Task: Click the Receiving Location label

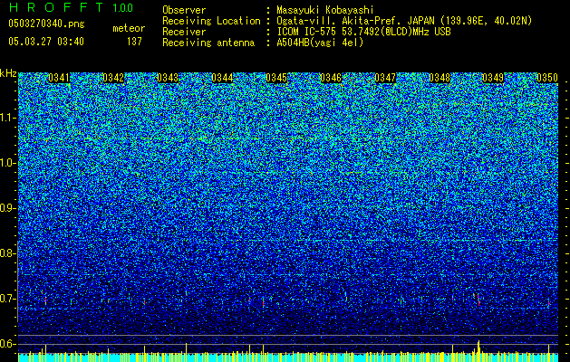Action: point(211,21)
